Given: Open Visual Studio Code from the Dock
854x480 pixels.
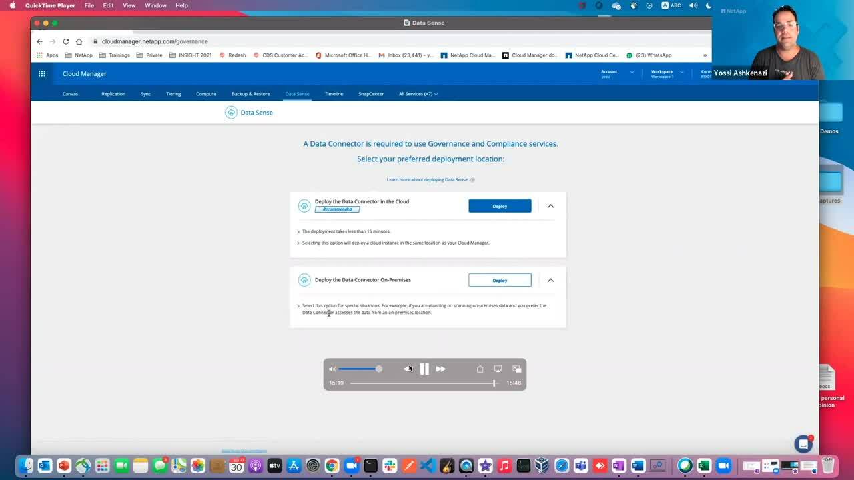Looking at the screenshot, I should point(428,465).
